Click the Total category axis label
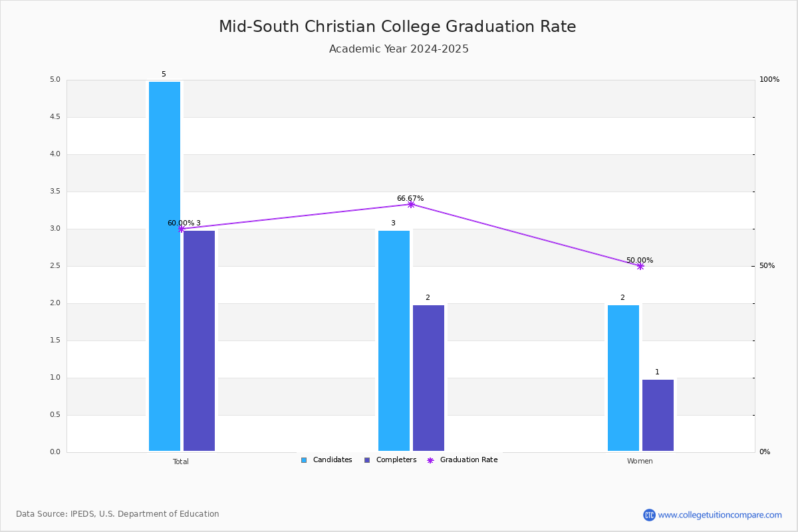Image resolution: width=798 pixels, height=532 pixels. coord(181,462)
